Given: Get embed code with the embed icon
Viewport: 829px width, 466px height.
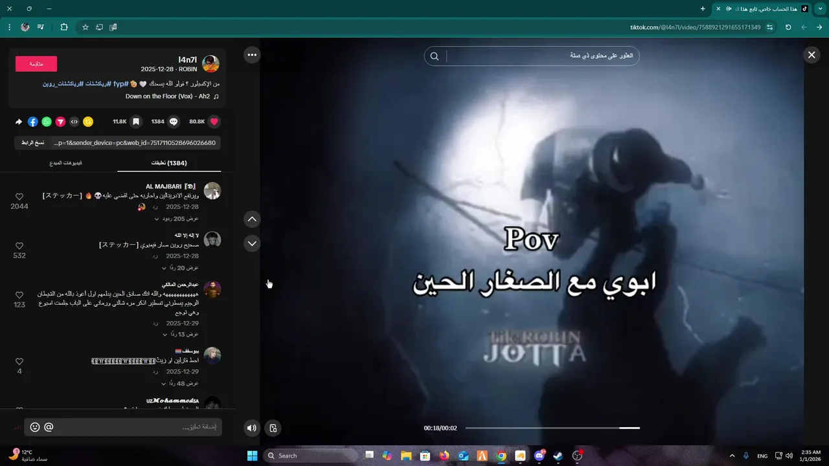Looking at the screenshot, I should tap(74, 122).
